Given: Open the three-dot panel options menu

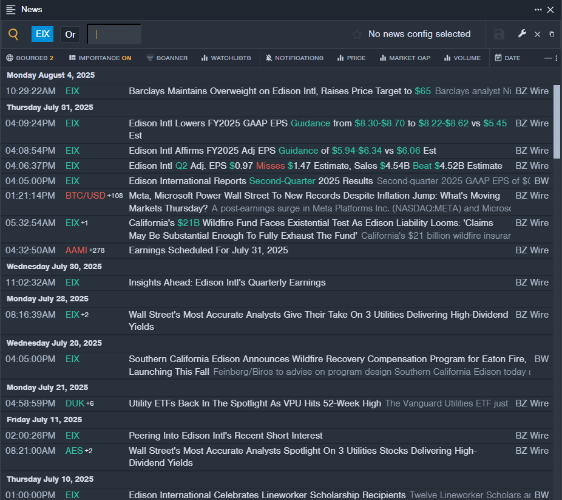Looking at the screenshot, I should (x=538, y=10).
